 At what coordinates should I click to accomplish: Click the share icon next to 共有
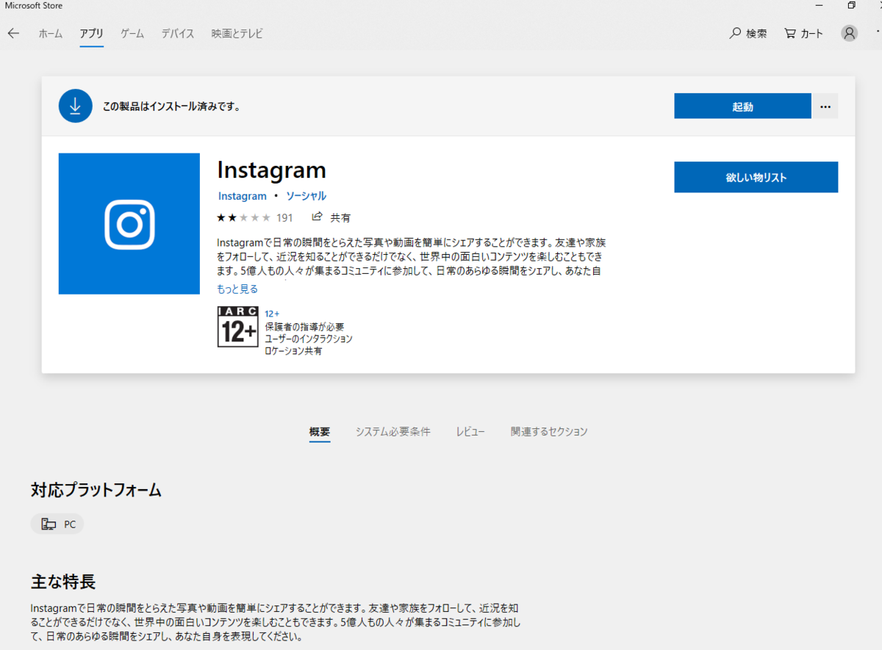(x=318, y=217)
